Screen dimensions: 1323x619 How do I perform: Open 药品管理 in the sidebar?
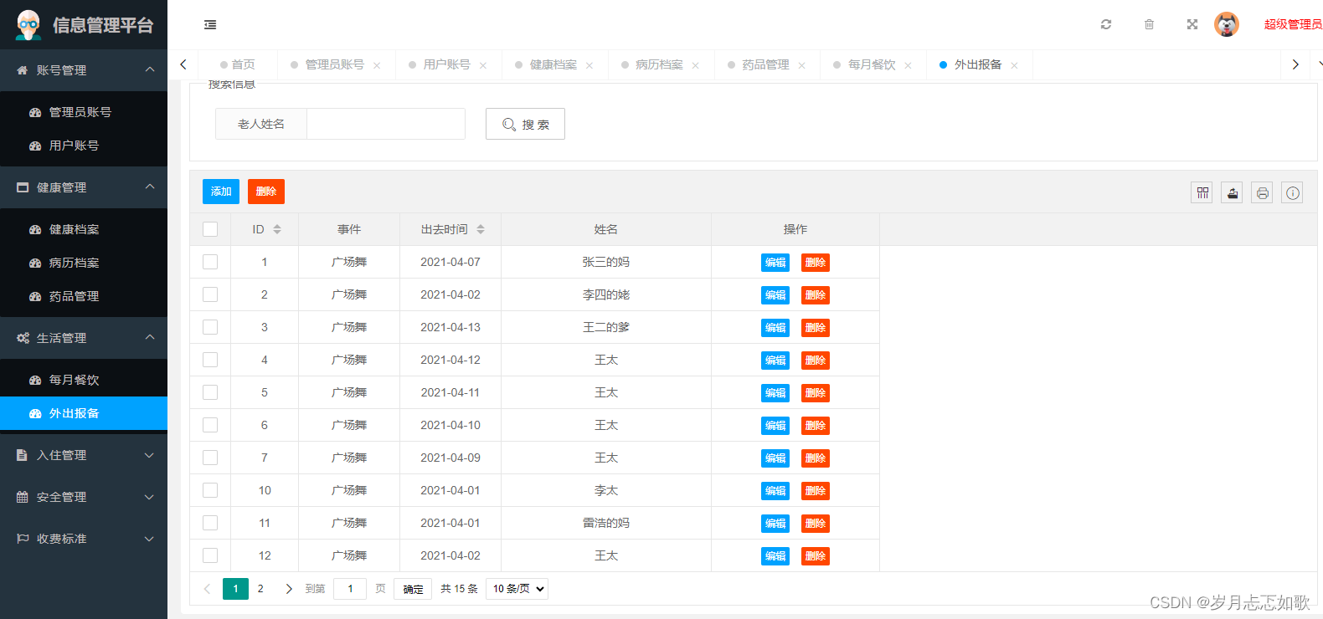pyautogui.click(x=84, y=296)
